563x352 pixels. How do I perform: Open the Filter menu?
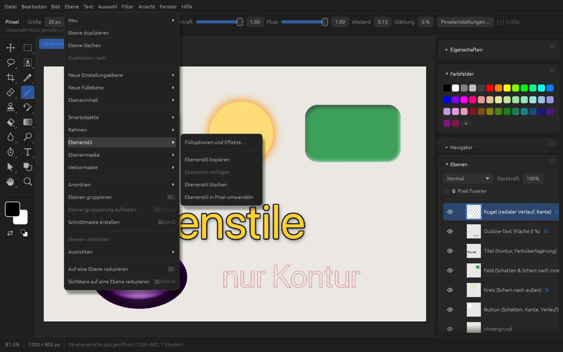coord(127,7)
